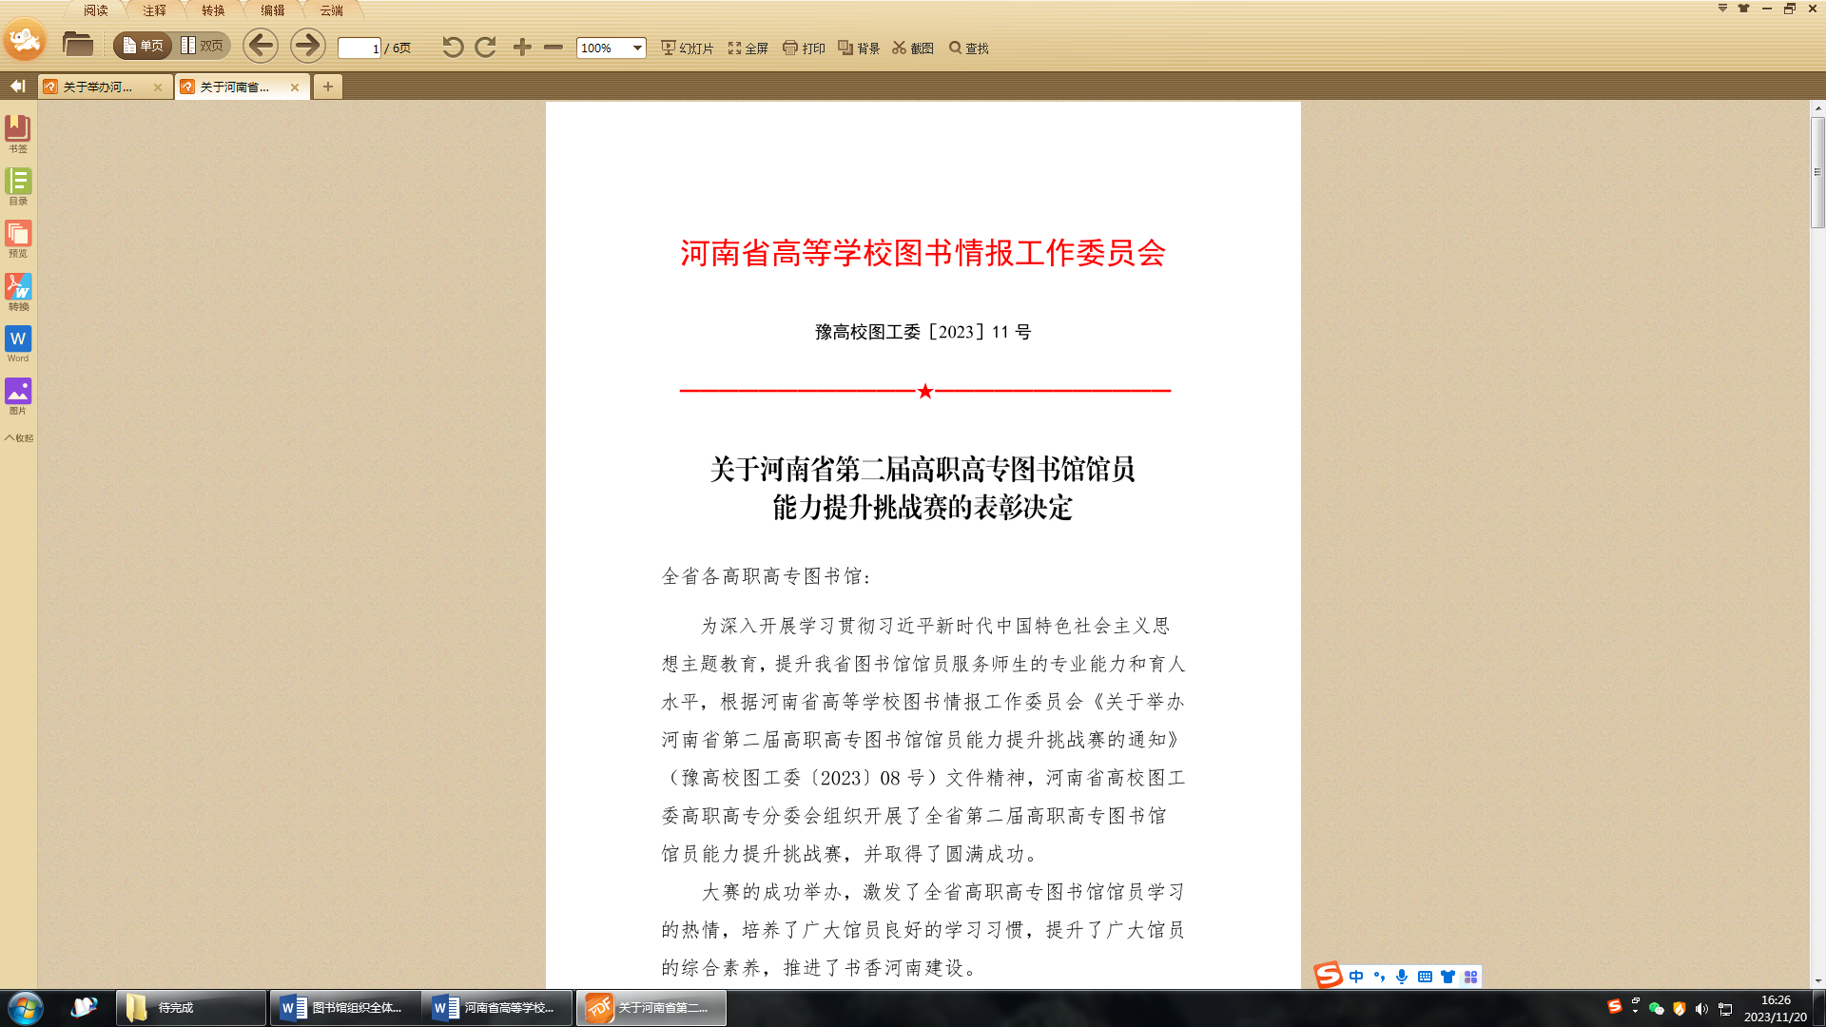Screen dimensions: 1826x1027
Task: Click the WeChat tray icon
Action: [x=1656, y=1009]
